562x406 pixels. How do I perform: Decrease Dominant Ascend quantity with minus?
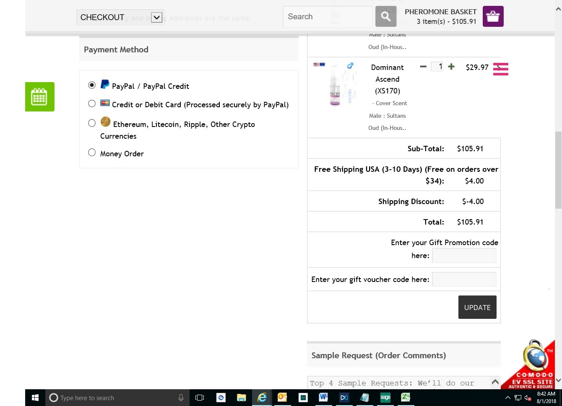[423, 67]
